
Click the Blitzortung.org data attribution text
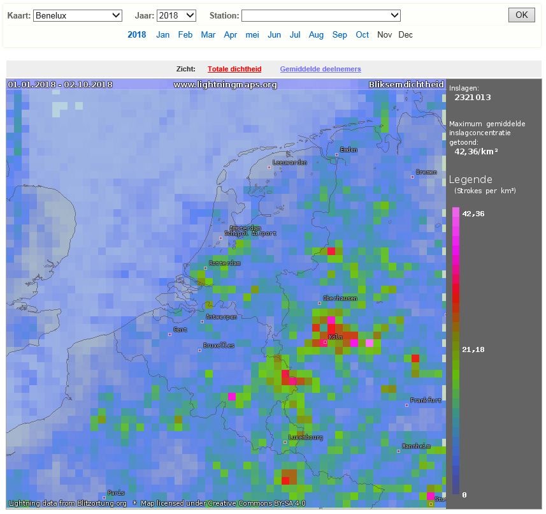[x=68, y=503]
